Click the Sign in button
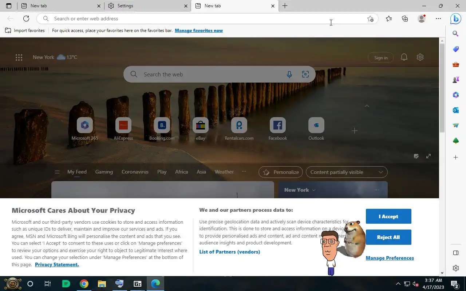 [381, 57]
